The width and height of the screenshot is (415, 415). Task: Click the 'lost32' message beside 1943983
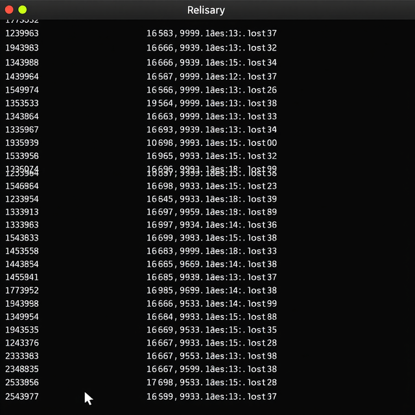[262, 48]
